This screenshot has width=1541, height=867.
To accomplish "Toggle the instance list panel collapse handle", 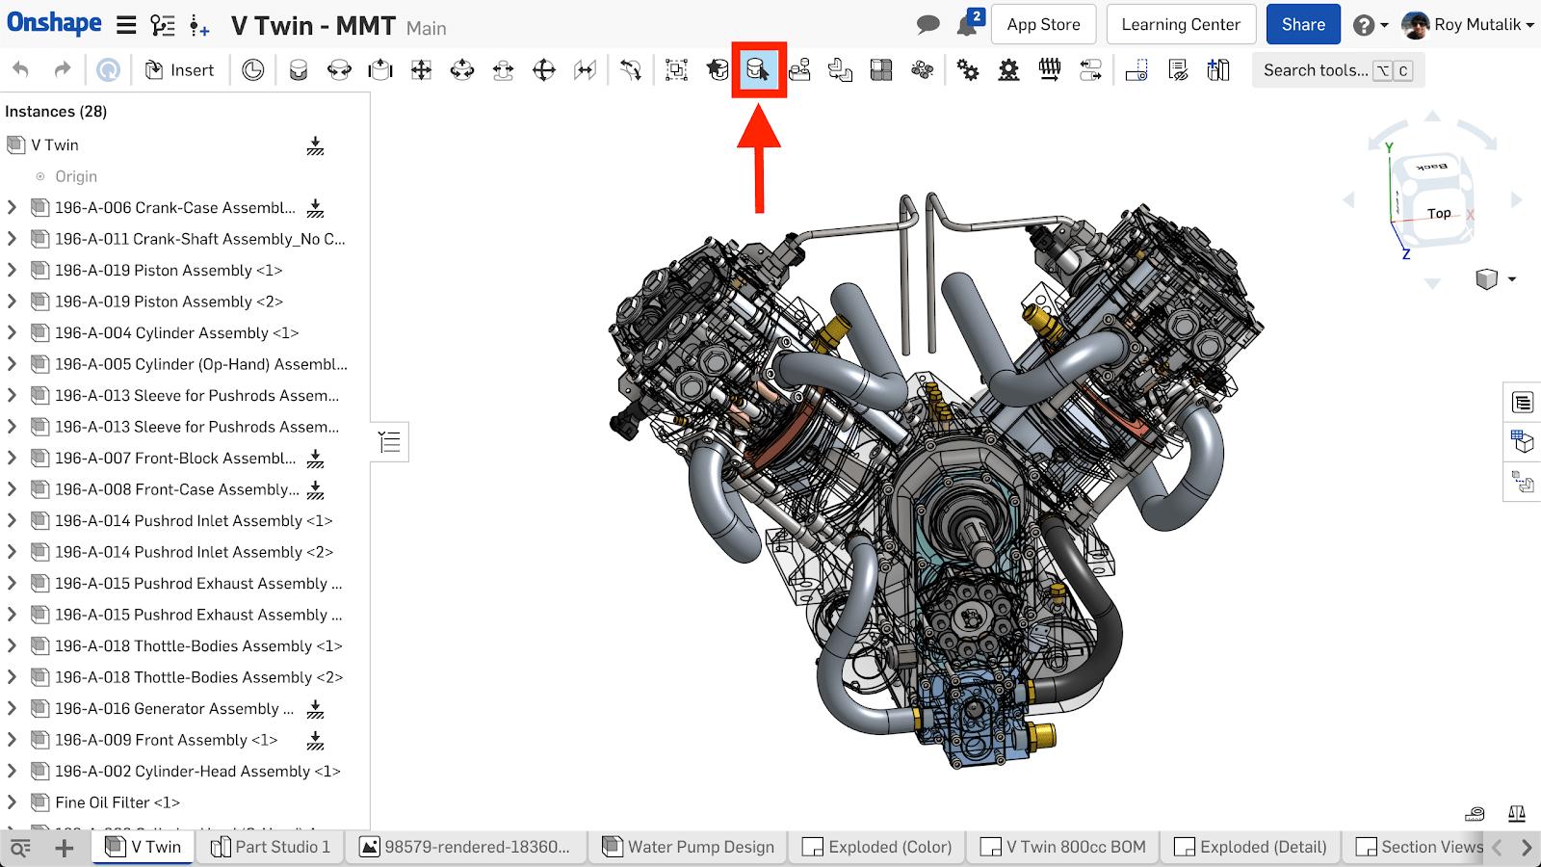I will coord(390,442).
